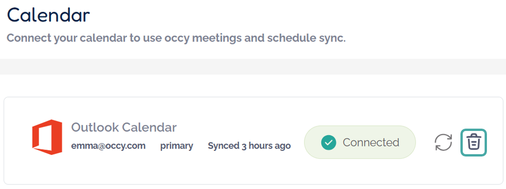Screen dimensions: 506x189
Task: Click the green checkmark in the Connected badge
Action: (328, 143)
